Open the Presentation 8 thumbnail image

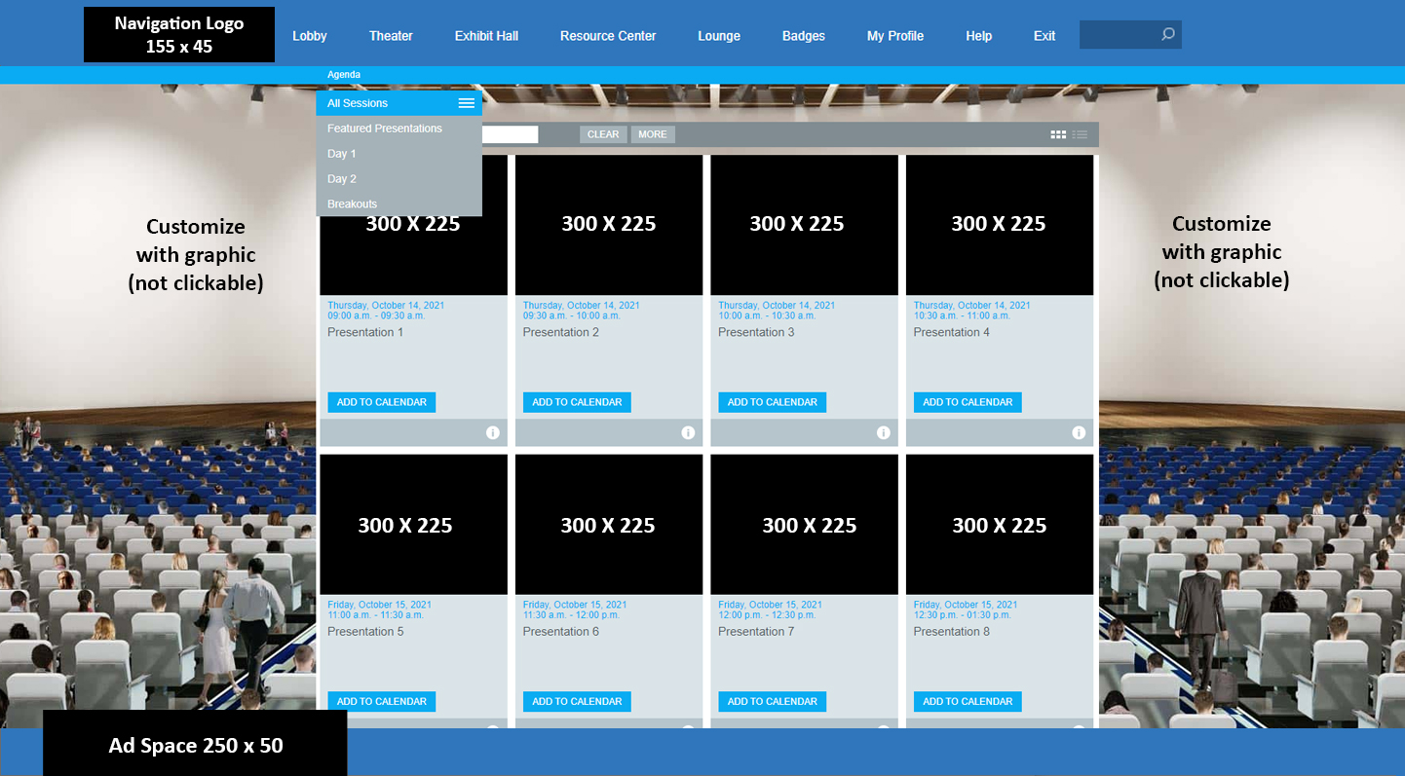tap(1000, 524)
